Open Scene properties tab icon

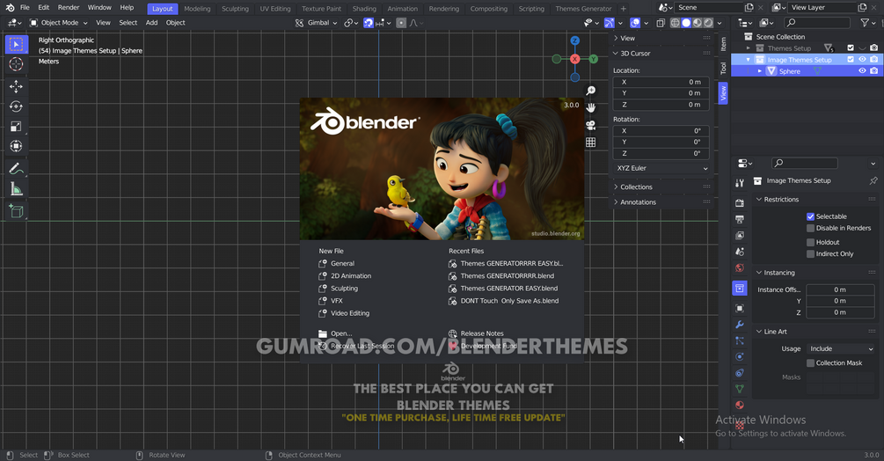(x=740, y=252)
